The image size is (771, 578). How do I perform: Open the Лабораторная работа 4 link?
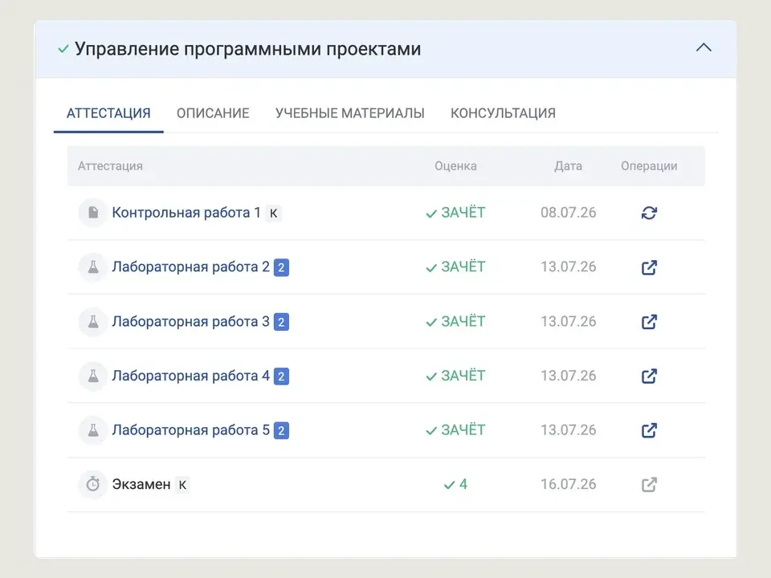click(191, 376)
